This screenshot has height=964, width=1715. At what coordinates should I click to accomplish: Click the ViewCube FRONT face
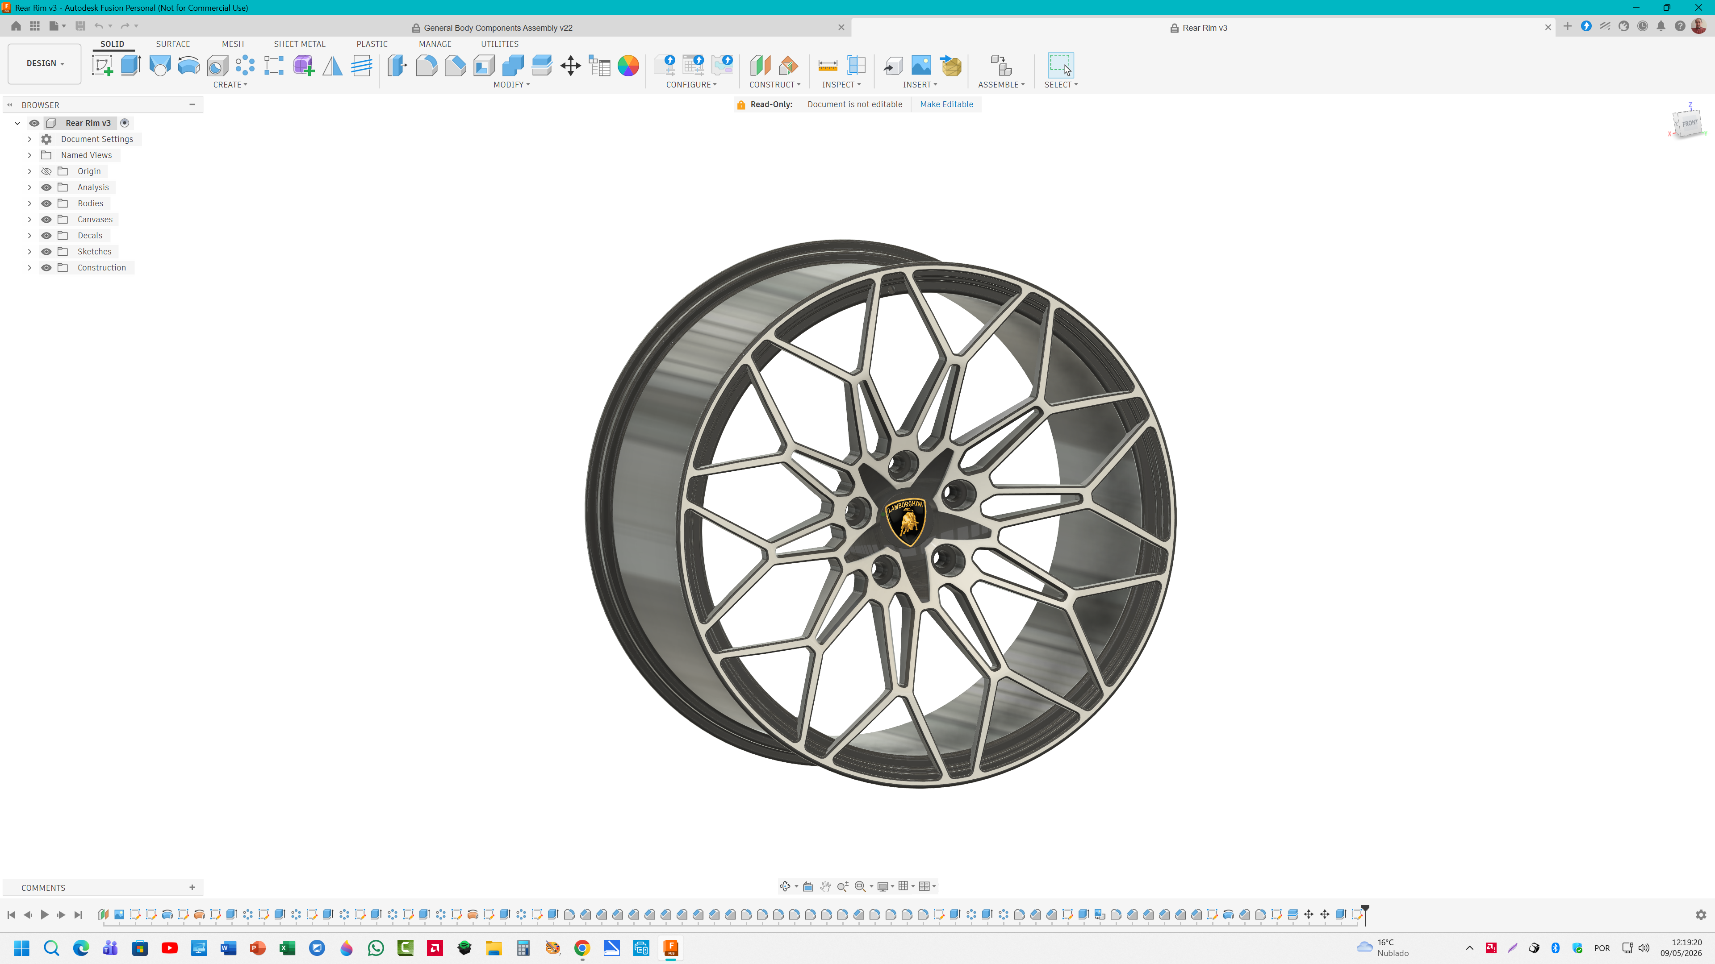click(x=1690, y=123)
